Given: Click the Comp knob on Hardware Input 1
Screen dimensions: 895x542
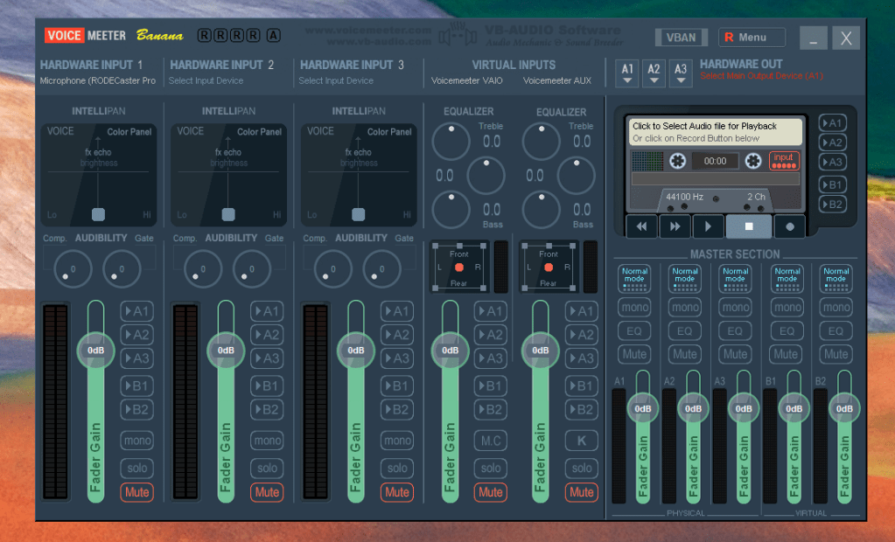Looking at the screenshot, I should point(73,268).
